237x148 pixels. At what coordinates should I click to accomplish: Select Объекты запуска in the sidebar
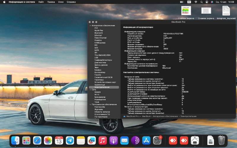(x=102, y=112)
